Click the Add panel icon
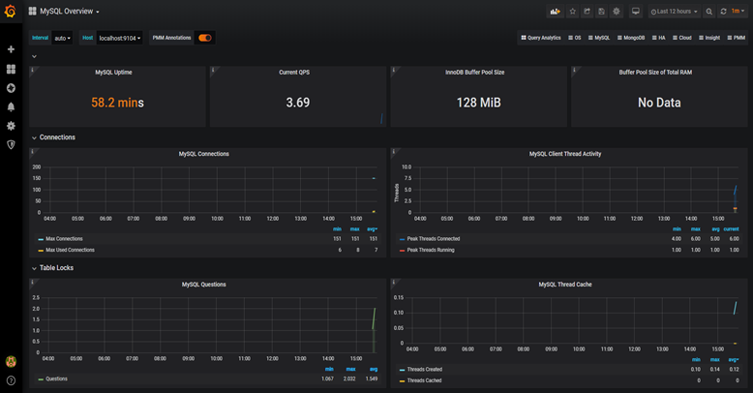The width and height of the screenshot is (753, 393). coord(555,12)
